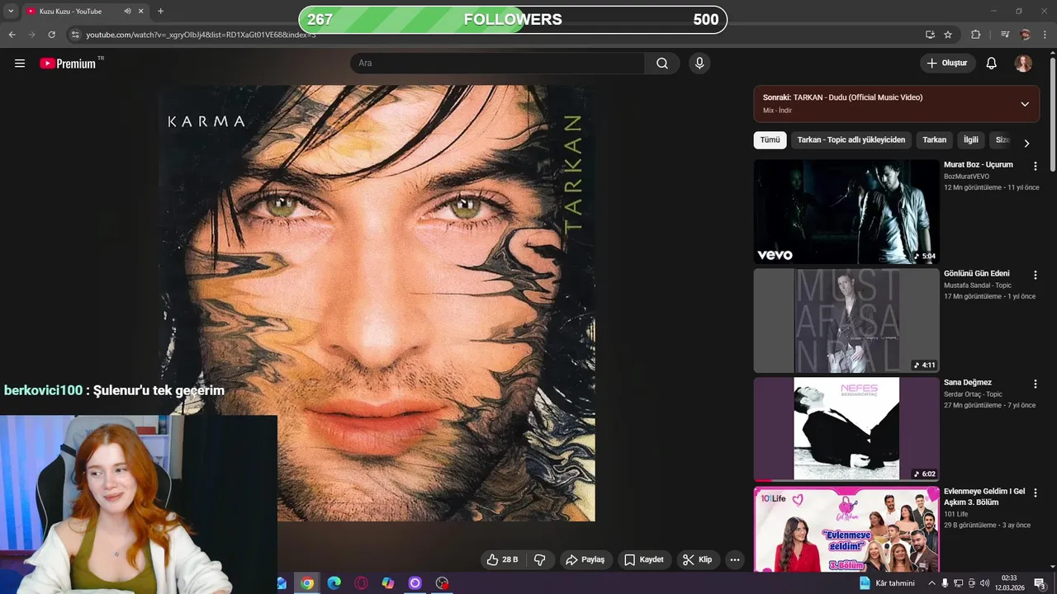The height and width of the screenshot is (594, 1057).
Task: Click the Paylaş share button
Action: (585, 559)
